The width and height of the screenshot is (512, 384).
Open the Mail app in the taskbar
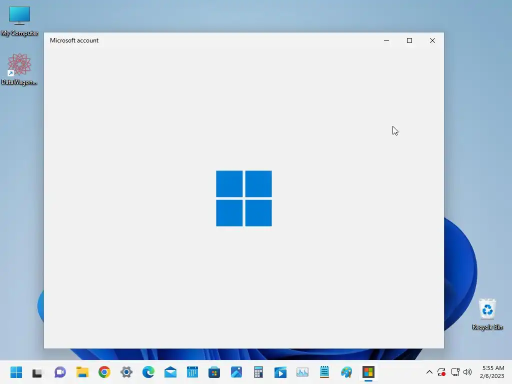pos(170,372)
